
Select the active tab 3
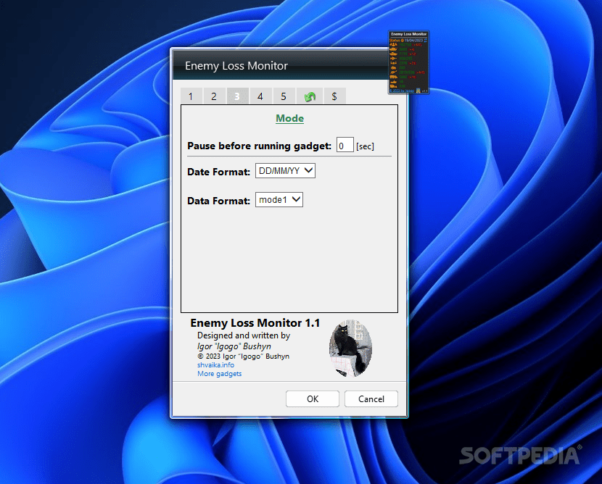[237, 96]
